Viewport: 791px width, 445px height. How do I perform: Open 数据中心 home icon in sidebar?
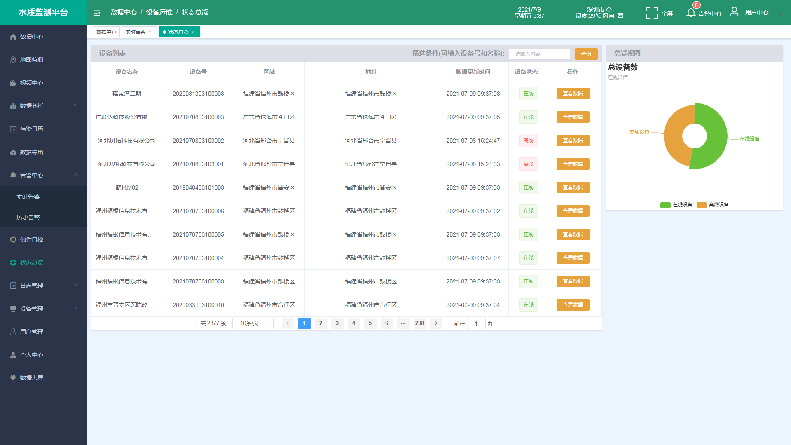tap(13, 37)
